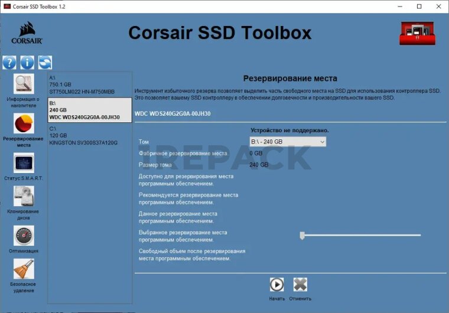449x313 pixels.
Task: Open the Безопасное удаление broom icon
Action: tap(24, 269)
